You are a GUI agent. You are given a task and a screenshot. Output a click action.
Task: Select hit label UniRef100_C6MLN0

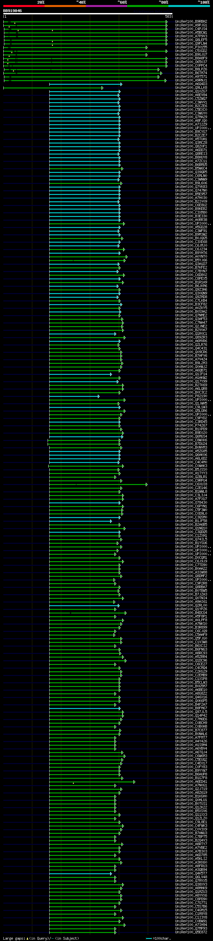191,176
